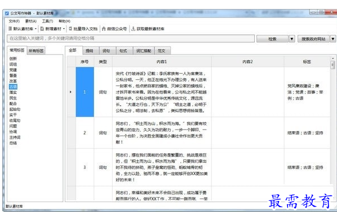
Task: Click the 默认素材库 status bar text
Action: click(14, 206)
